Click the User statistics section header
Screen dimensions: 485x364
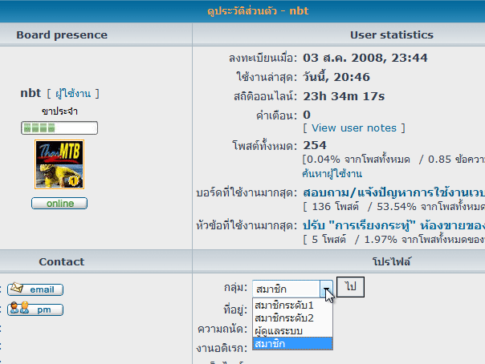pos(391,35)
